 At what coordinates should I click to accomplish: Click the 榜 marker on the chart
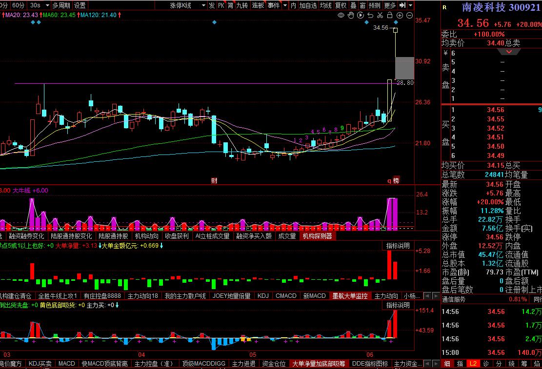tap(396, 180)
